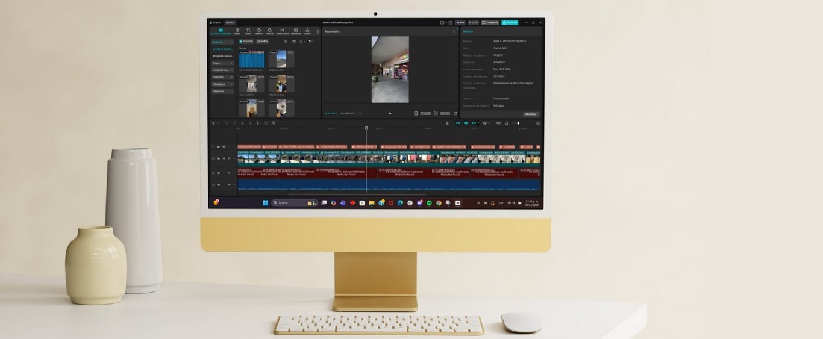Open the Transiciones panel
This screenshot has height=339, width=823.
[282, 31]
